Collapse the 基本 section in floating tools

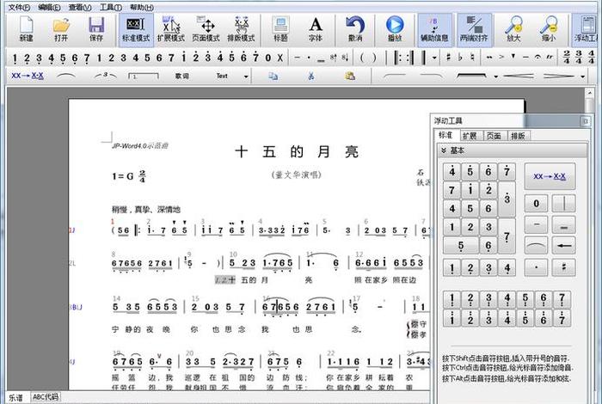[444, 150]
